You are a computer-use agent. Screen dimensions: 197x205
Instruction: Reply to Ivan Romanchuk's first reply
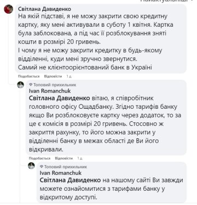click(x=63, y=158)
